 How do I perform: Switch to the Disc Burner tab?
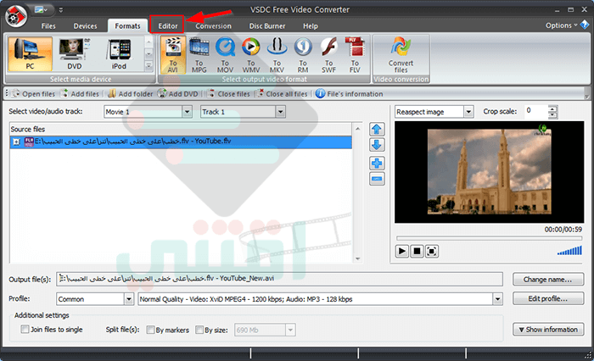click(267, 25)
